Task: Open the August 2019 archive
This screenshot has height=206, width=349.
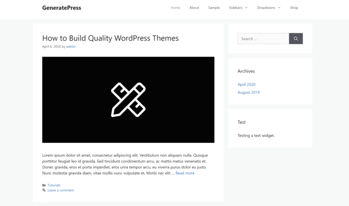Action: (248, 93)
